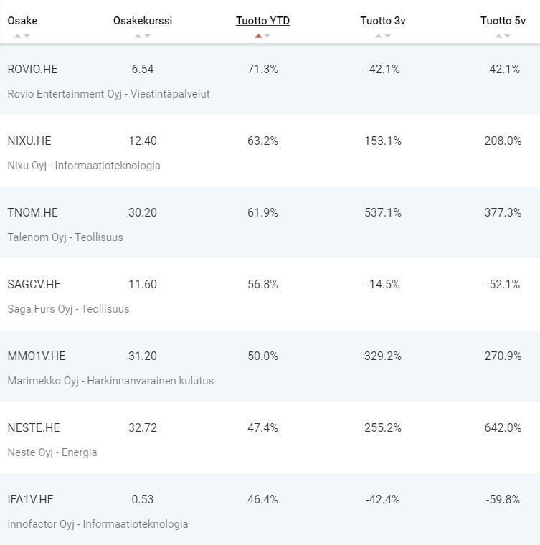Click Tuotto YTD descending sort arrow
The height and width of the screenshot is (545, 540).
click(267, 35)
